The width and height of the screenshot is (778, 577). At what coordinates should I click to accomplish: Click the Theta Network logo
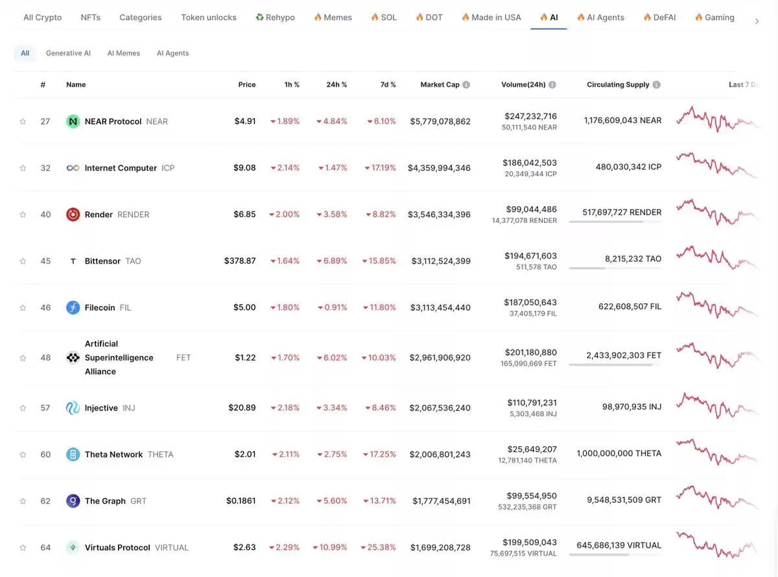73,454
